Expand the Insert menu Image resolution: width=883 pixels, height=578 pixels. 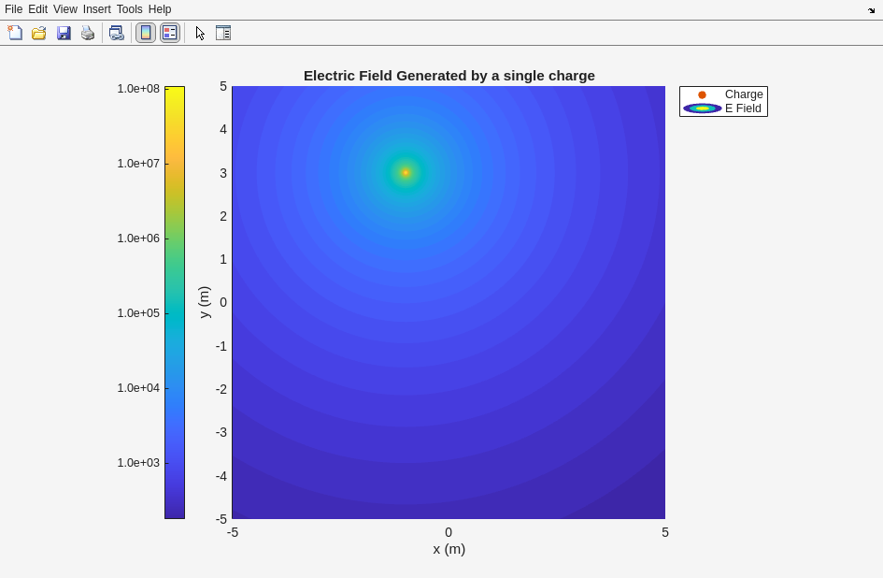[x=96, y=9]
